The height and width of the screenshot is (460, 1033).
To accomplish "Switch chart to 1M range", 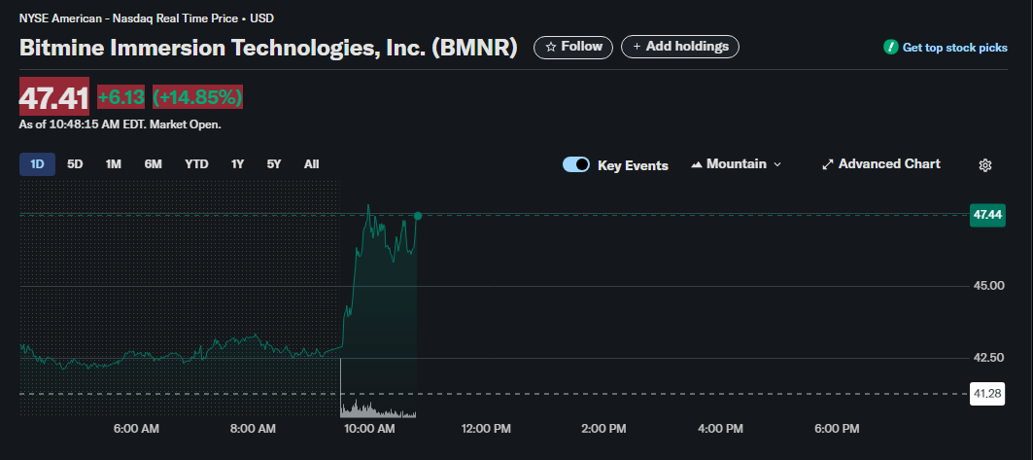I will pos(114,164).
